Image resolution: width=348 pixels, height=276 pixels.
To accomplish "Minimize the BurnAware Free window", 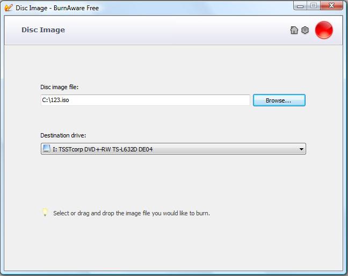I will click(x=300, y=6).
